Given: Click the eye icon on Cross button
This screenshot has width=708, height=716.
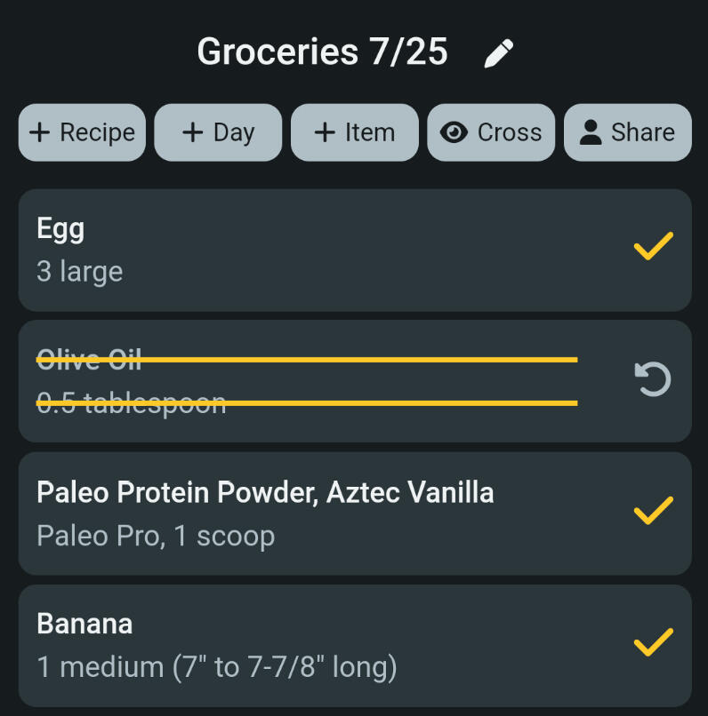Looking at the screenshot, I should coord(454,132).
